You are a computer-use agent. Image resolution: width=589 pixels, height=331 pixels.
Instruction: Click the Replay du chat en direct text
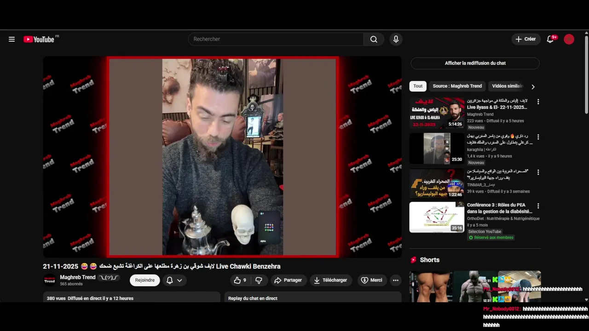[x=253, y=298]
